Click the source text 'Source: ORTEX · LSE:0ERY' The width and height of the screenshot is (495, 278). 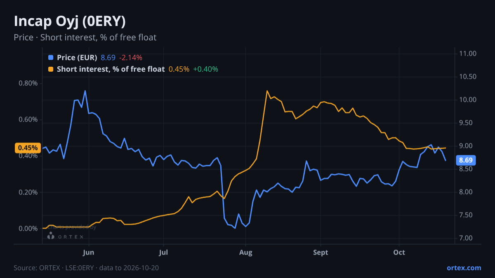point(54,268)
